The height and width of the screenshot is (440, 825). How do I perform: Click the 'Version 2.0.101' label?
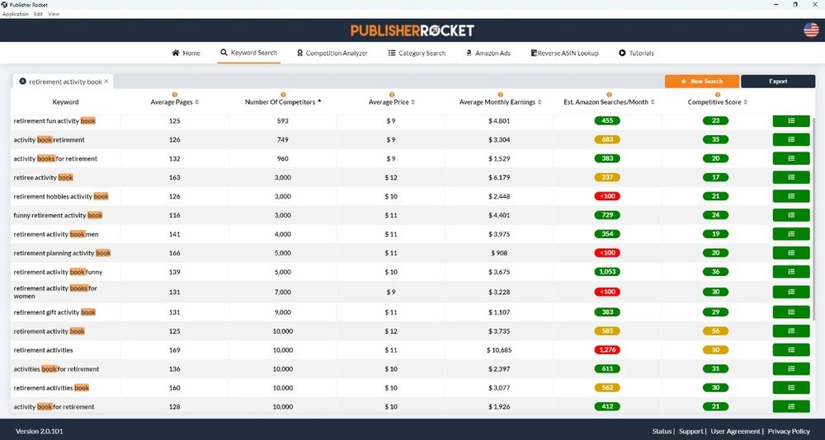click(40, 431)
